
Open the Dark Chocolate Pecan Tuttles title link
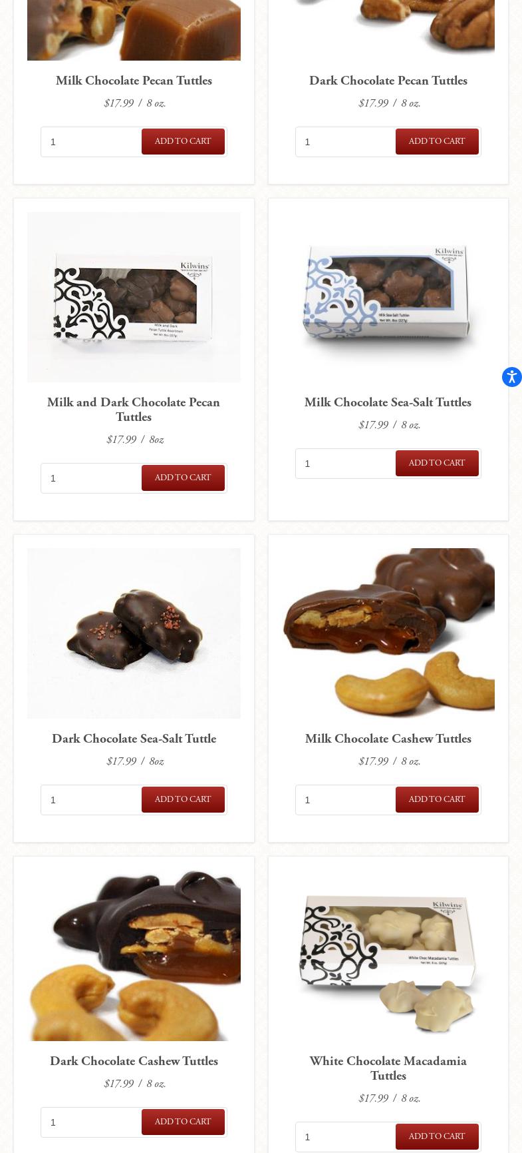pyautogui.click(x=388, y=81)
